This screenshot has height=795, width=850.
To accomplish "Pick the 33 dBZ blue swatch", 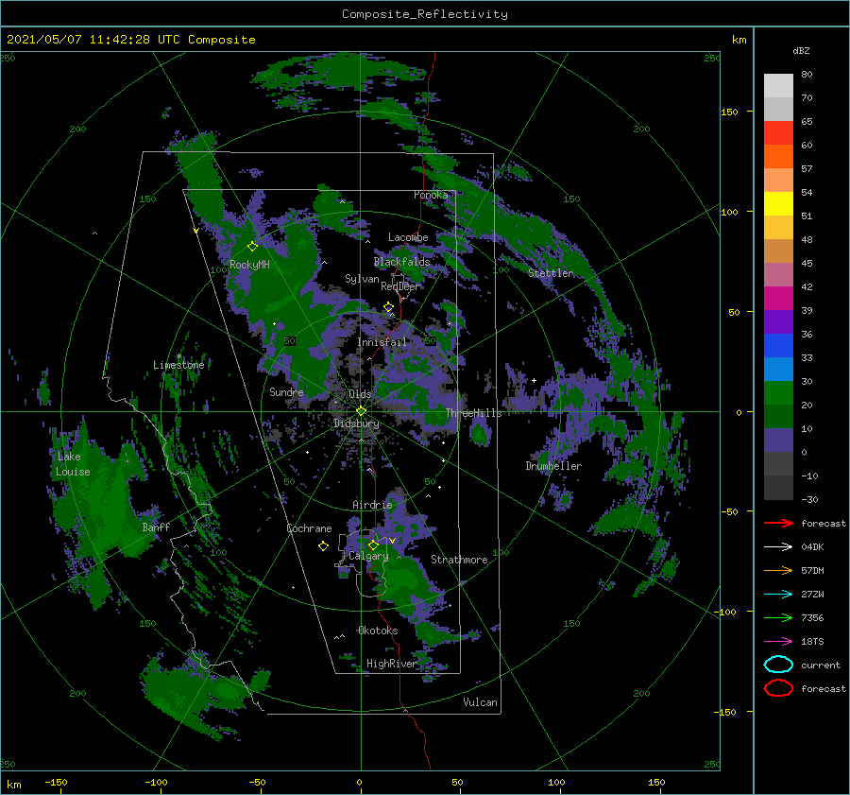I will 778,345.
